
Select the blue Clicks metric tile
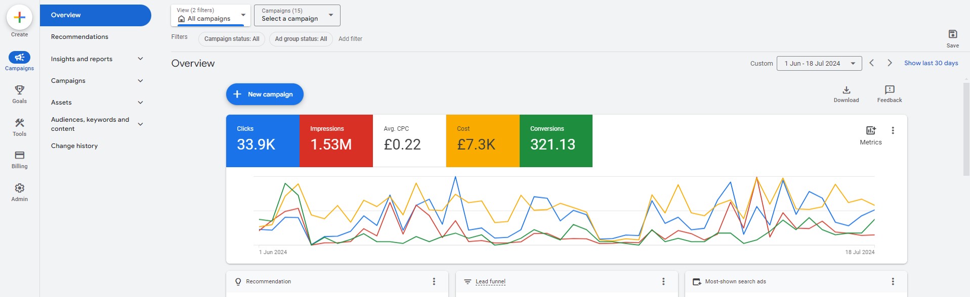pyautogui.click(x=262, y=140)
